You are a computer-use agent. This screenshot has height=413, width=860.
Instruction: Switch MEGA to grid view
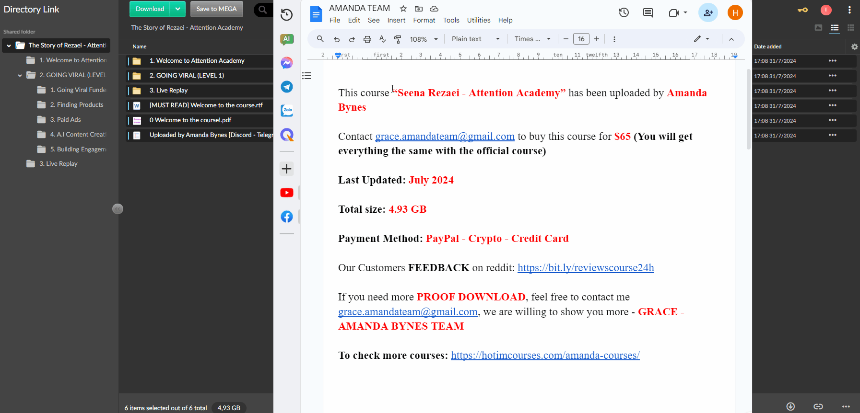pyautogui.click(x=851, y=28)
